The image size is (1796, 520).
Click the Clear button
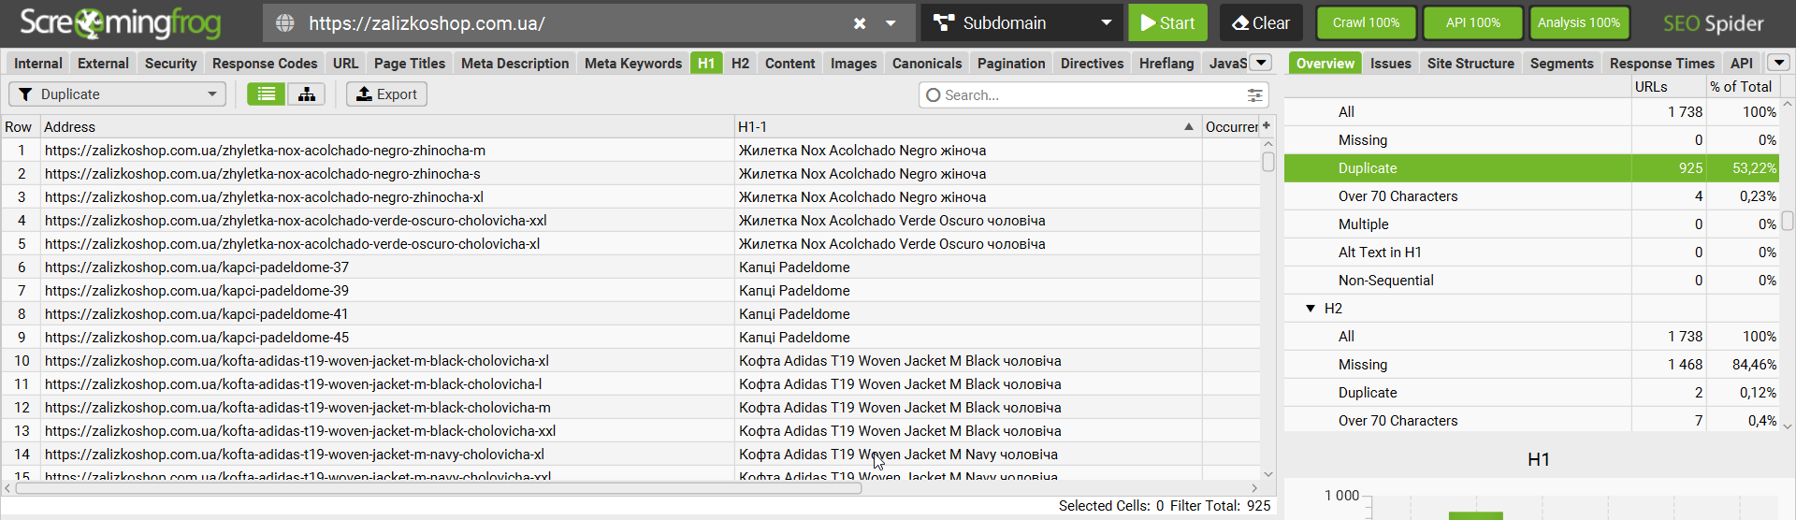(1260, 22)
